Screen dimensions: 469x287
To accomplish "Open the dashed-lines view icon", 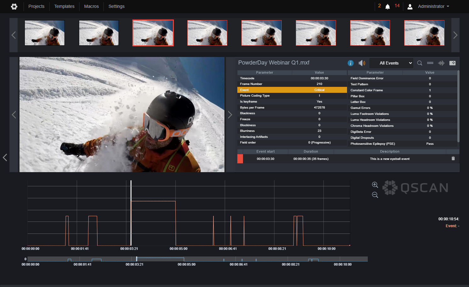I will pyautogui.click(x=430, y=63).
